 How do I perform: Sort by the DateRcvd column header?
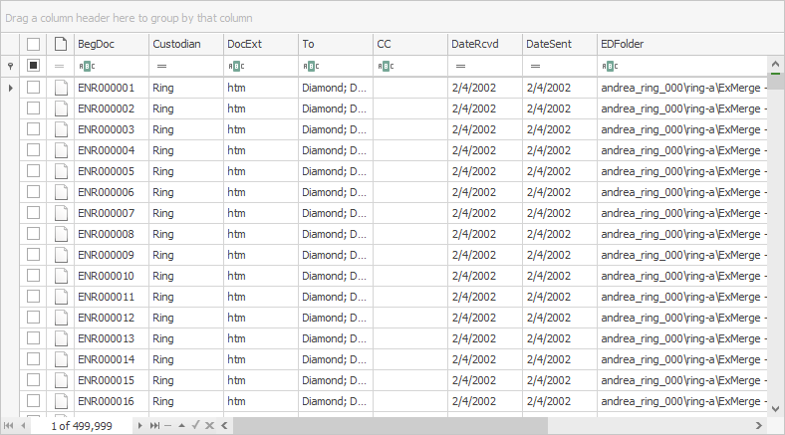click(484, 44)
